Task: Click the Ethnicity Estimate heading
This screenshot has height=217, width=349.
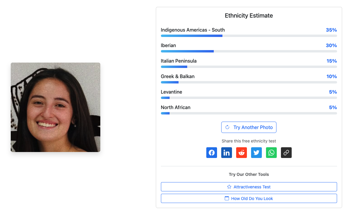Action: point(249,15)
